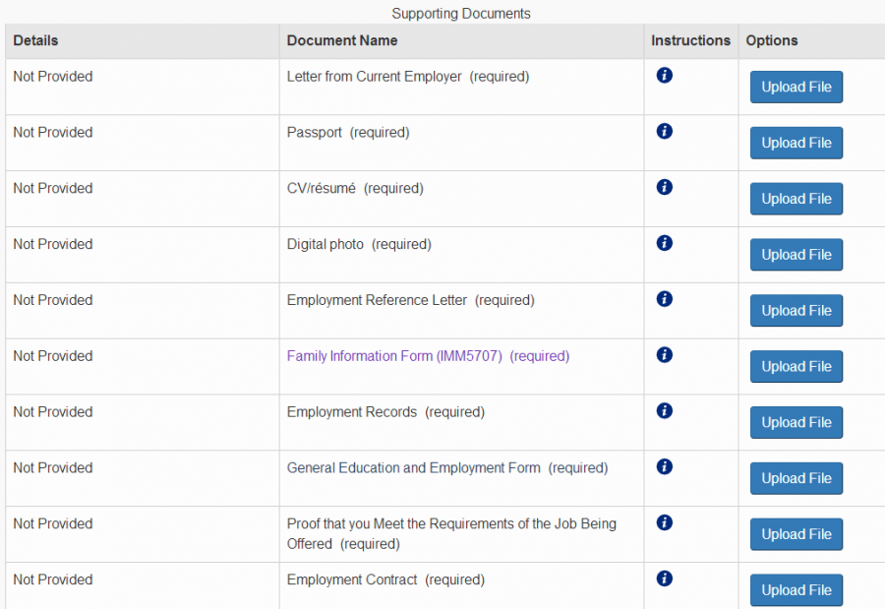
Task: Upload file for Family Information Form
Action: point(796,367)
